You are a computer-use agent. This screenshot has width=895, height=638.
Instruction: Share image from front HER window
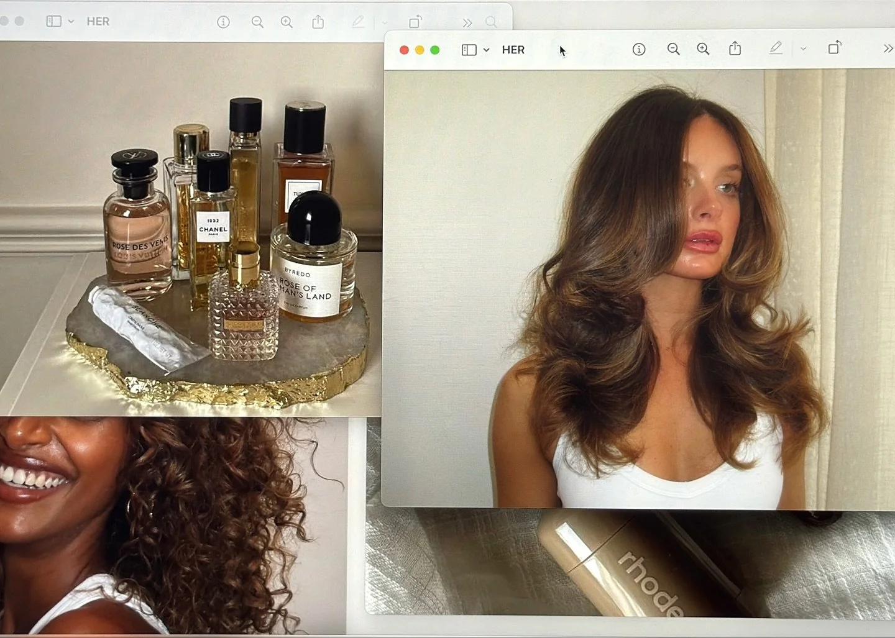click(735, 48)
